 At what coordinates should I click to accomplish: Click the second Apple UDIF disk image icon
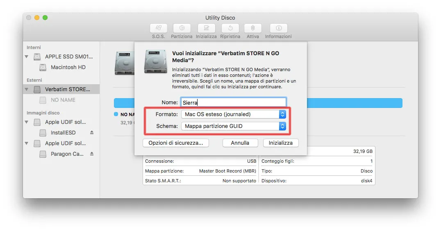(x=37, y=144)
